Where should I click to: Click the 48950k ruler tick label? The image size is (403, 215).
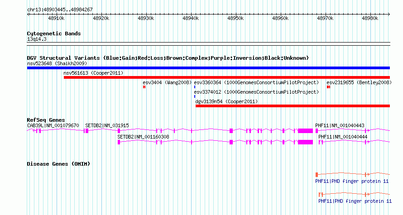235,18
